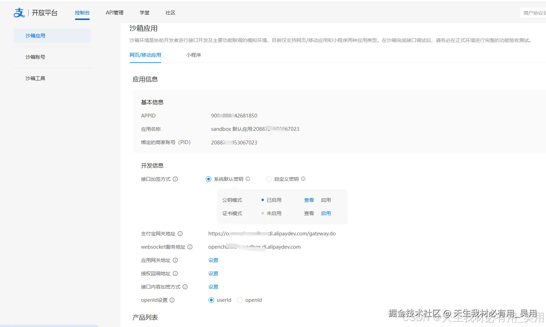Click the Alipay logo icon
Viewport: 546px width, 327px height.
[19, 13]
